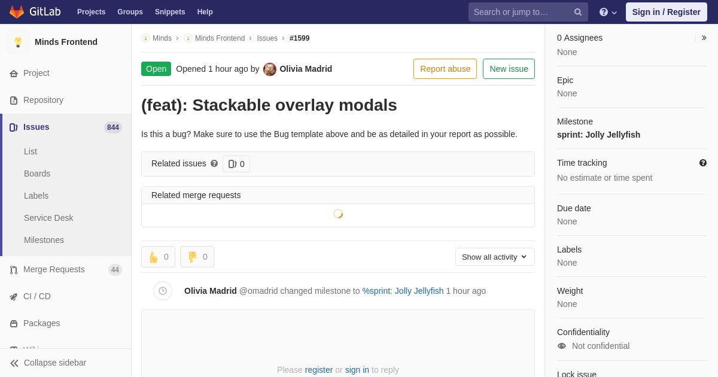
Task: Click the 0 Assignees heading
Action: click(580, 38)
